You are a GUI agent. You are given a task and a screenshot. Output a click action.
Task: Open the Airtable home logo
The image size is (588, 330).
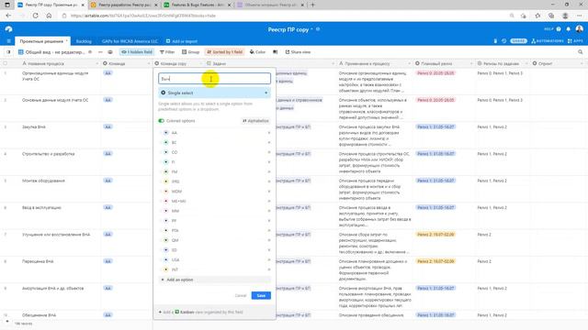(x=8, y=29)
